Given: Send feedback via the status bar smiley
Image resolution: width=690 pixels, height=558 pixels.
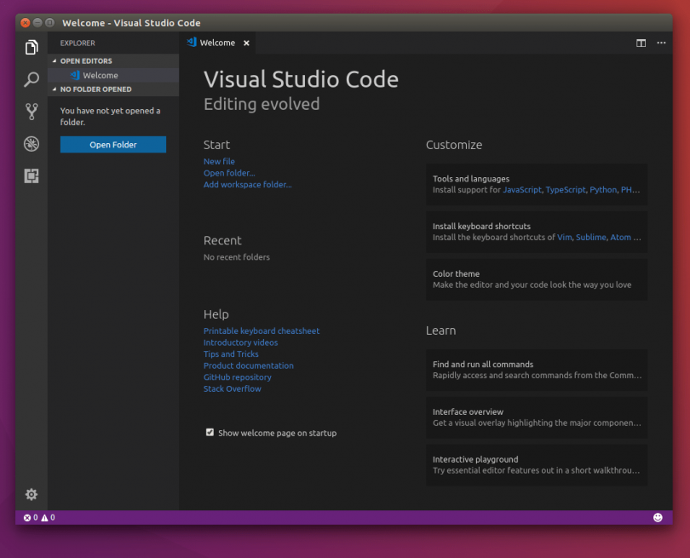Looking at the screenshot, I should tap(658, 517).
